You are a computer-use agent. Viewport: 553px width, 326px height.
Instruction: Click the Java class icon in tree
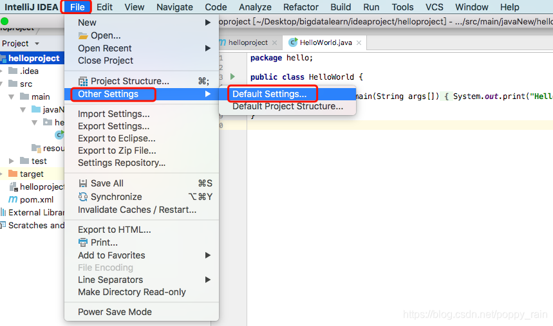(59, 135)
